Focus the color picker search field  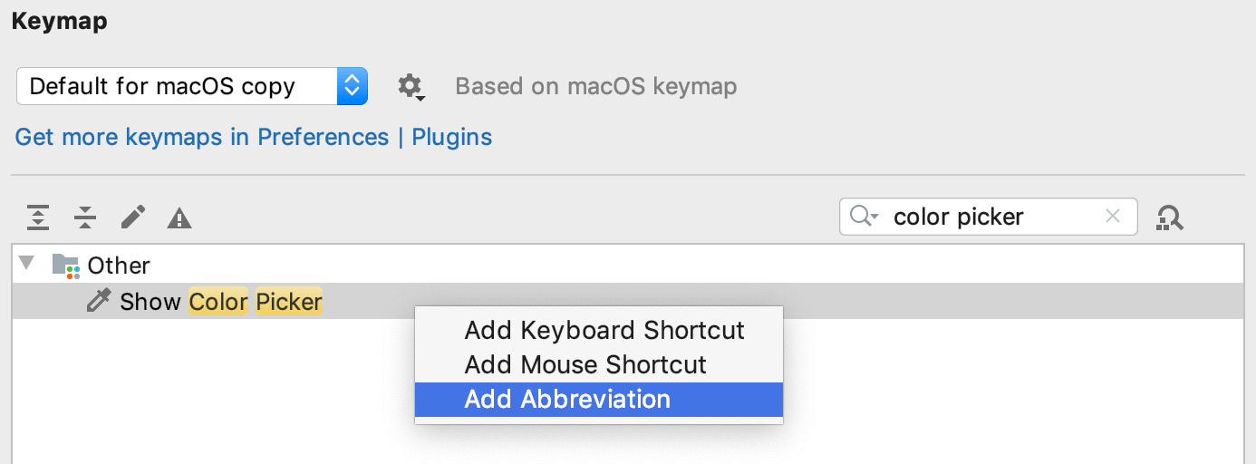click(x=988, y=217)
